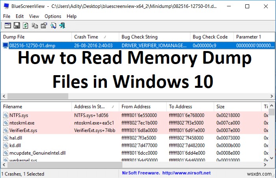Sort by Bug Check String column header

tap(155, 37)
